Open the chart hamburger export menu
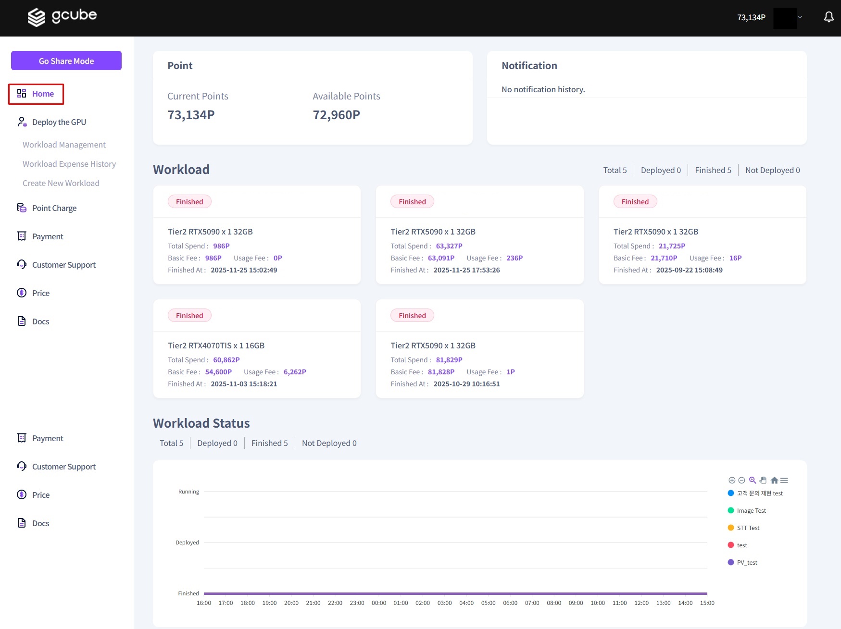 pyautogui.click(x=784, y=480)
